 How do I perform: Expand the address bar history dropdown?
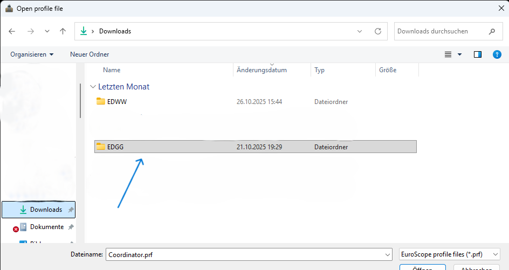click(x=360, y=31)
